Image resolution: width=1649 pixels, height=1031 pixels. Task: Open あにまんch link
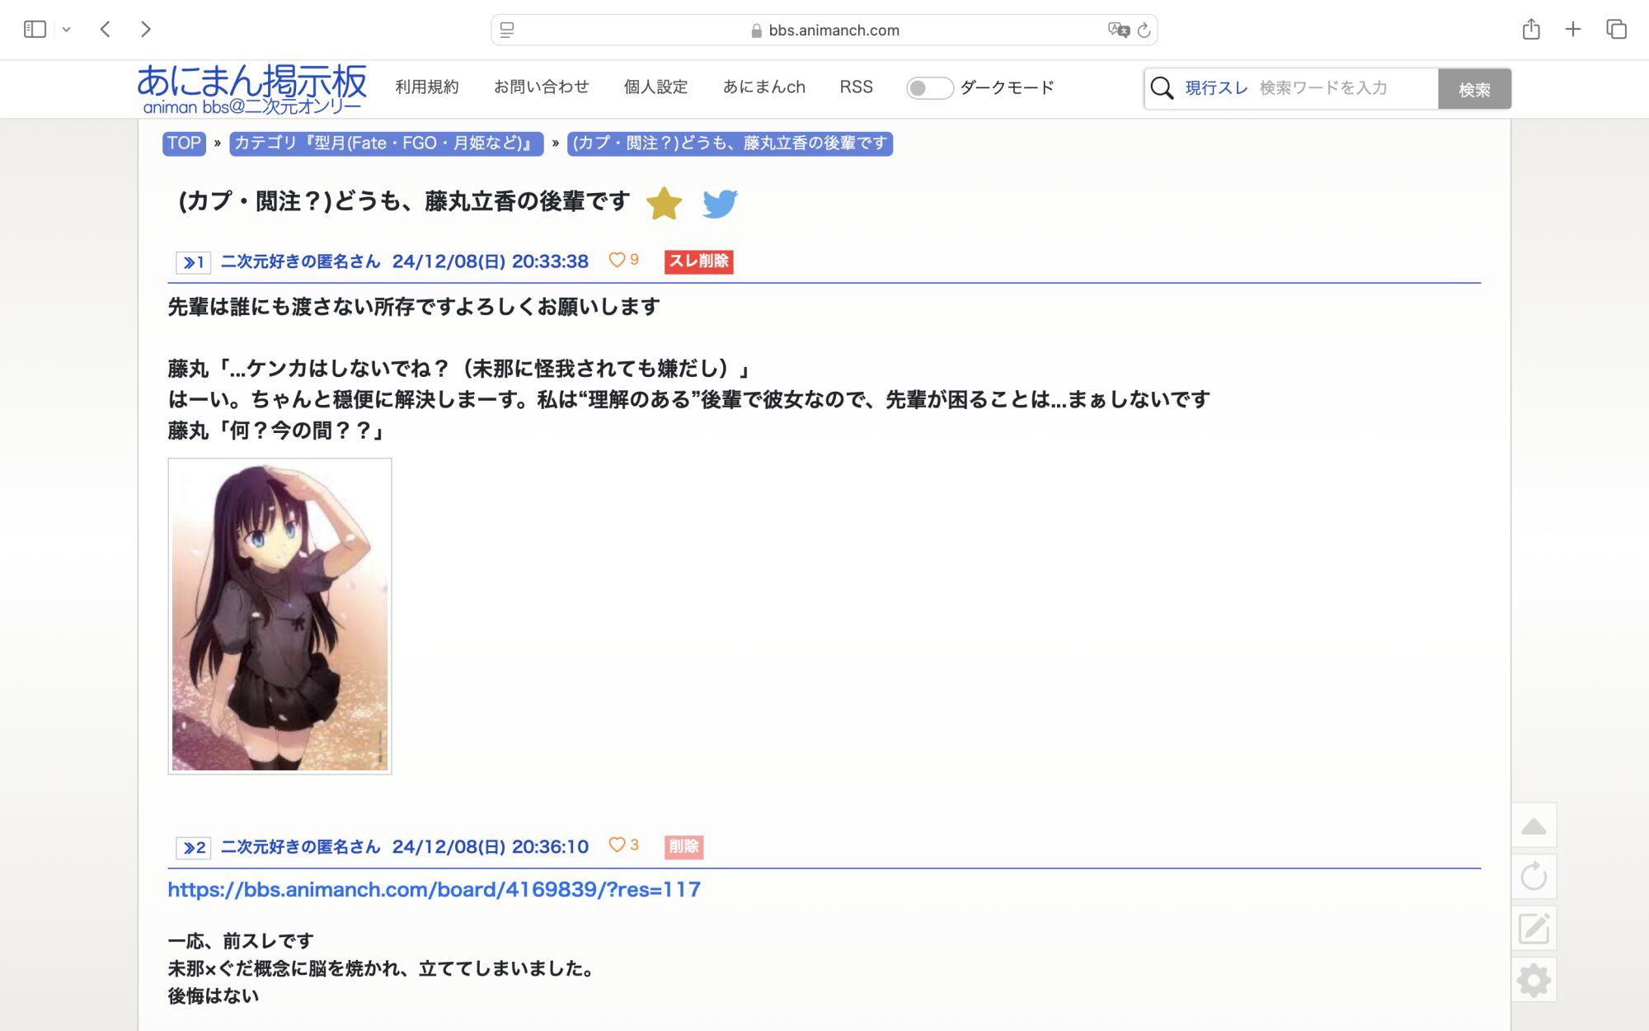[x=764, y=87]
